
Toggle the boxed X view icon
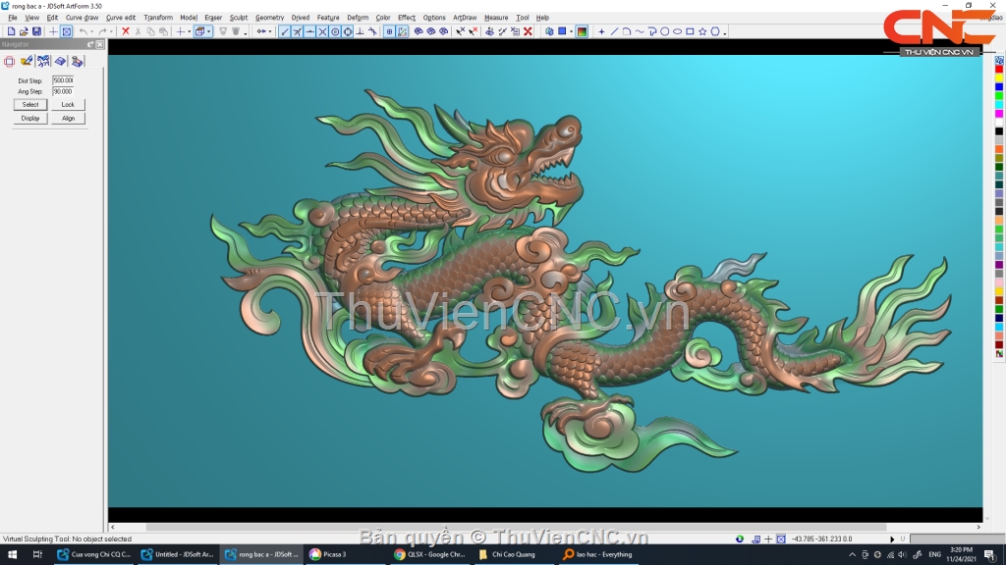(x=66, y=31)
